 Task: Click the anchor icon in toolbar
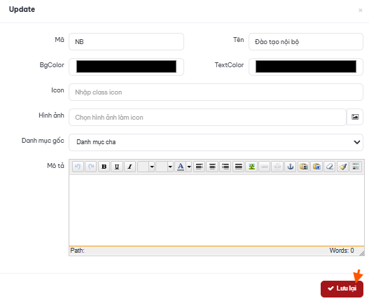pyautogui.click(x=291, y=167)
